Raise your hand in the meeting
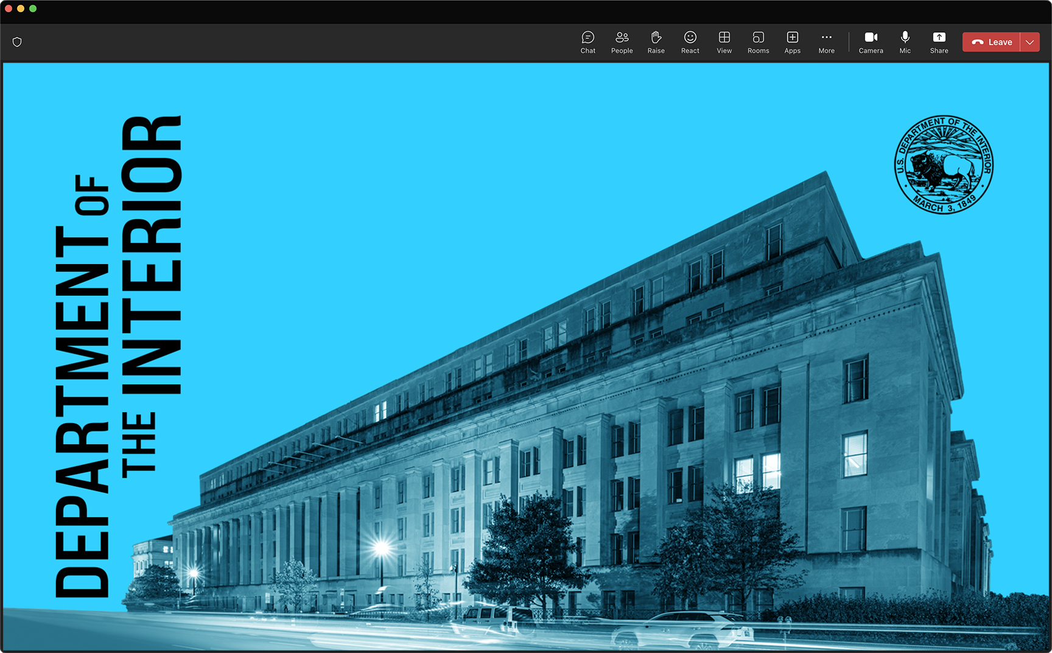The image size is (1052, 653). point(656,42)
